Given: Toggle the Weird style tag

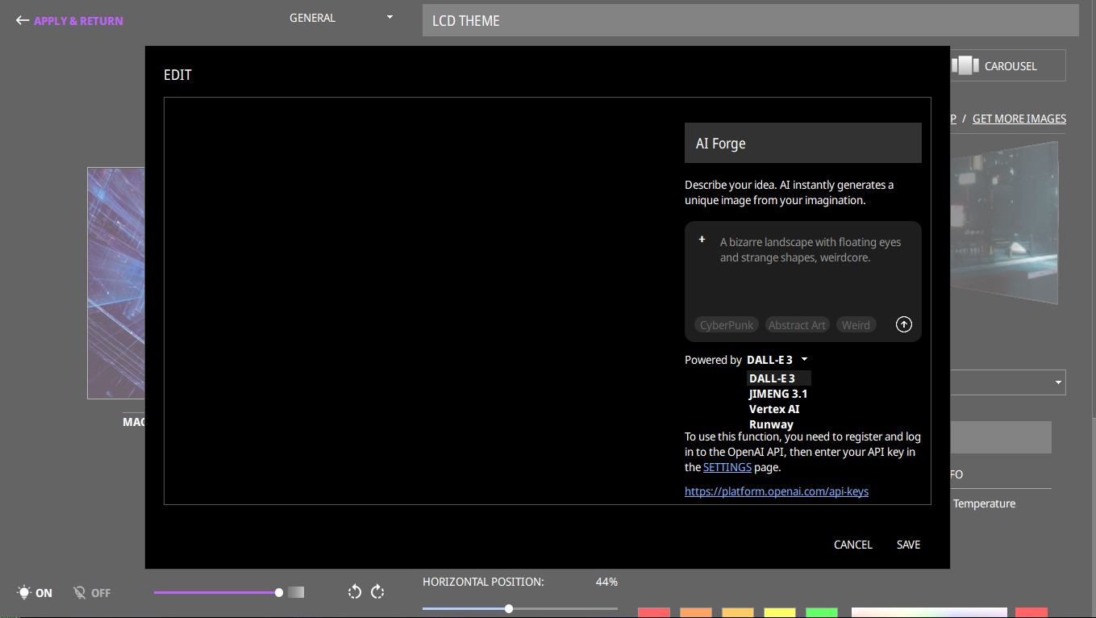Looking at the screenshot, I should (856, 325).
